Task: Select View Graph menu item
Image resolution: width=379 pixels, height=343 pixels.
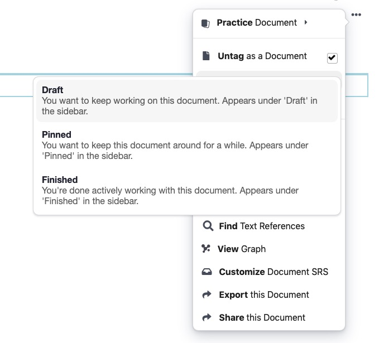Action: click(241, 249)
